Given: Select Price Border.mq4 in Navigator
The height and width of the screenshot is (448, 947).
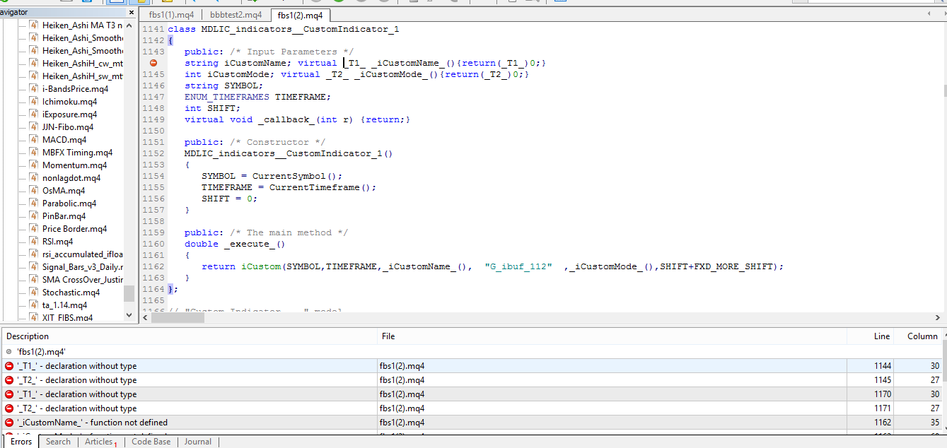Looking at the screenshot, I should click(74, 229).
